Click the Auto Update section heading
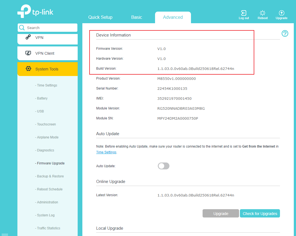 (108, 134)
